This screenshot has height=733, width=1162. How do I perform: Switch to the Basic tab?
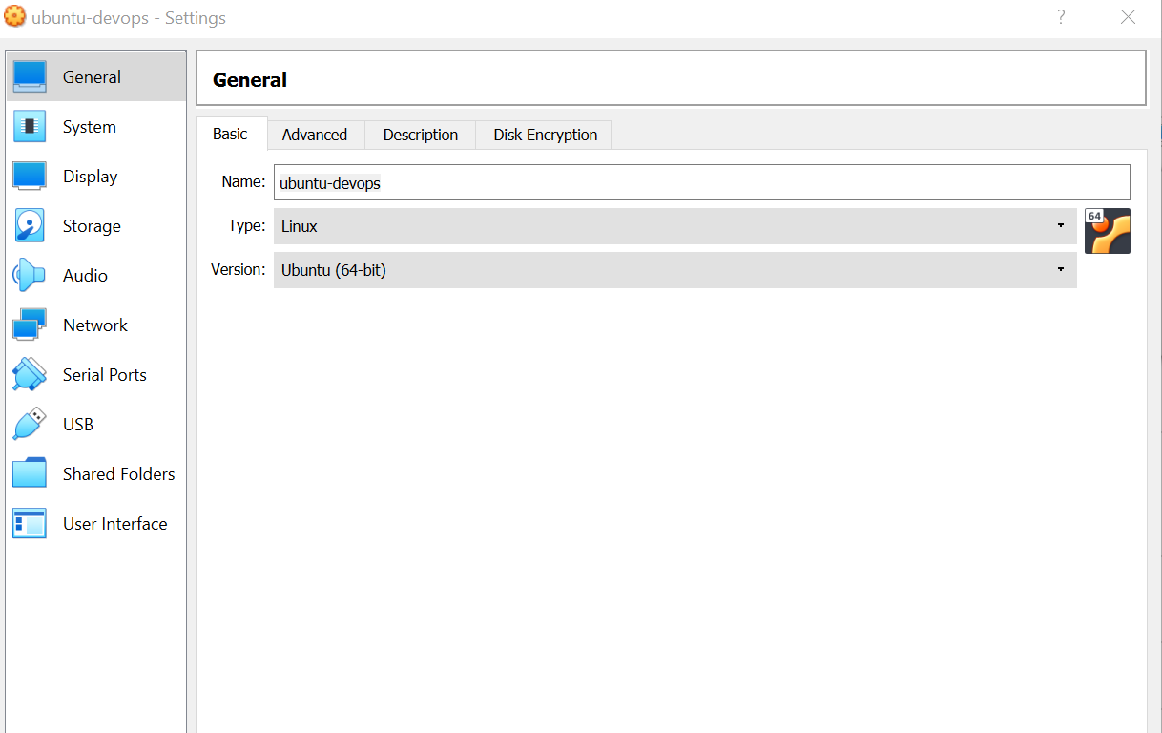(x=230, y=134)
